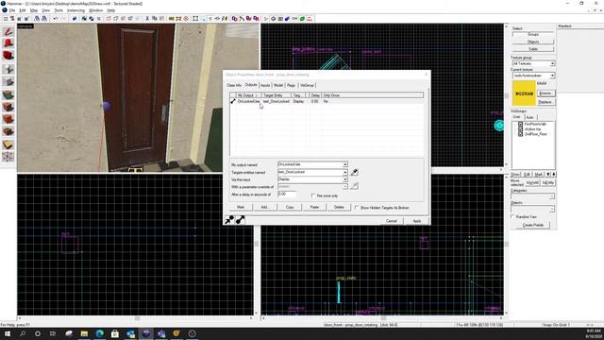Open the My output named dropdown

[x=345, y=164]
